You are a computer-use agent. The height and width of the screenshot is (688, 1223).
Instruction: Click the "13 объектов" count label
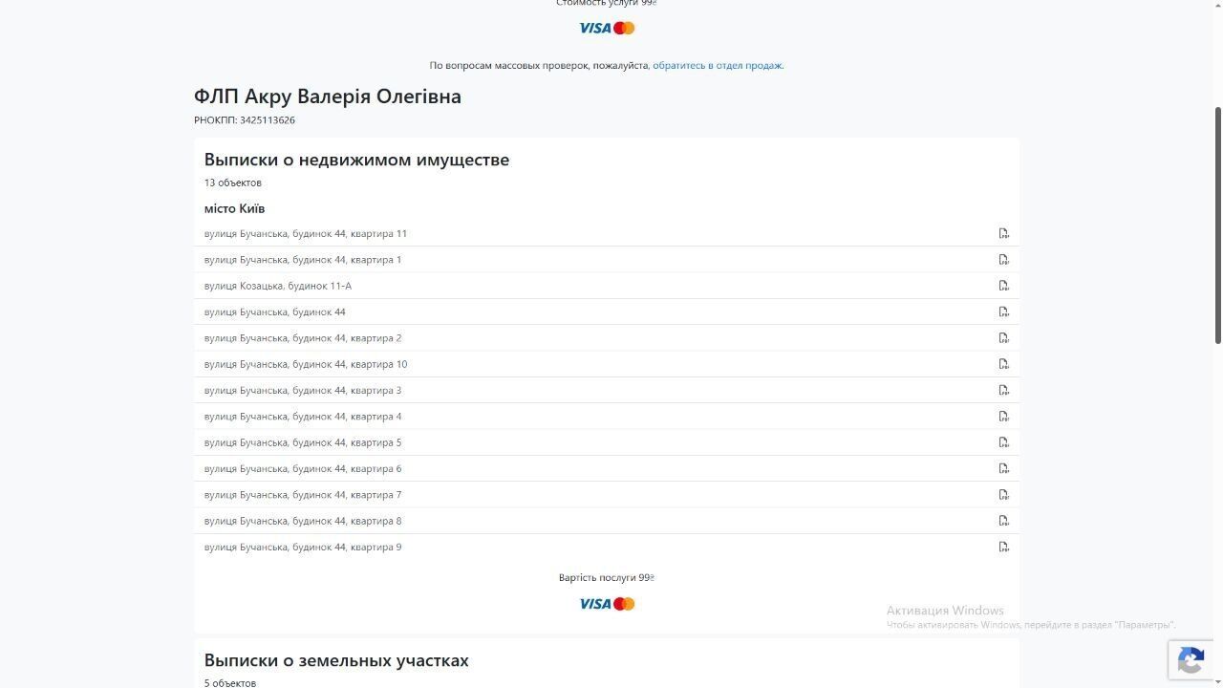pyautogui.click(x=232, y=183)
